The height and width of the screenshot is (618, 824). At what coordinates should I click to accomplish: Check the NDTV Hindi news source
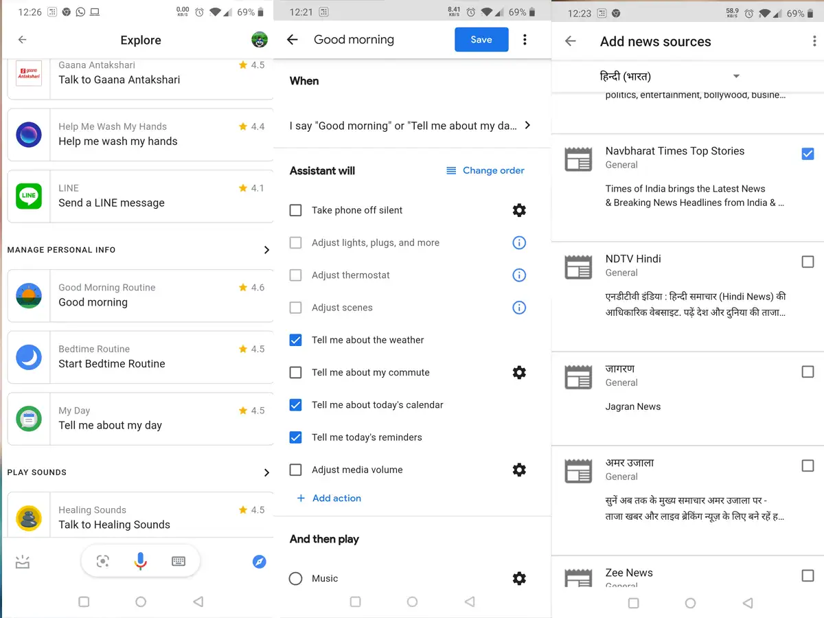[808, 262]
